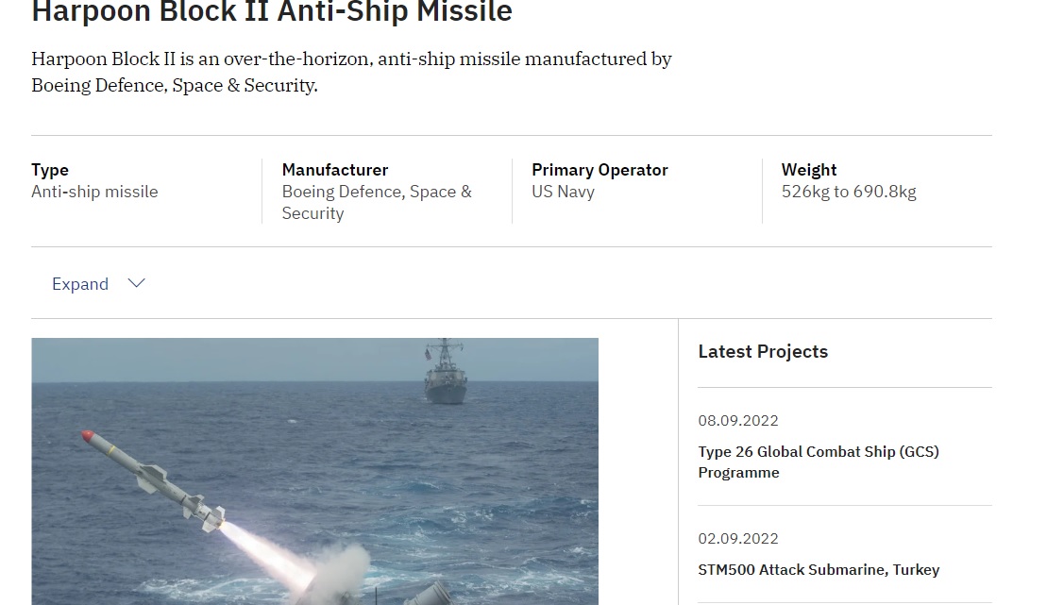
Task: Click the warship in the photo background
Action: pyautogui.click(x=446, y=374)
